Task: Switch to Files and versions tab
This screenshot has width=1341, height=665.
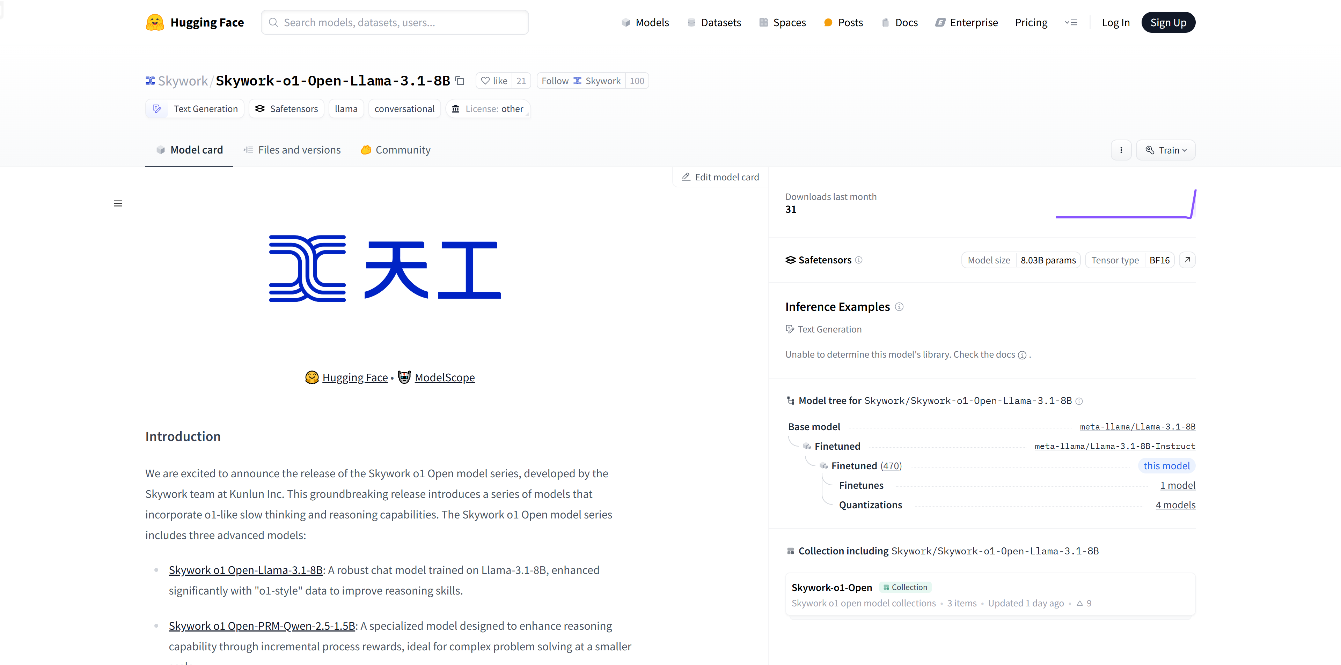Action: click(292, 150)
